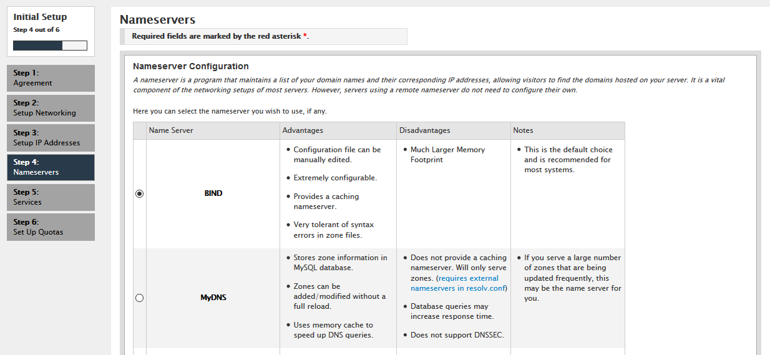Click the setup progress bar
This screenshot has width=770, height=355.
pyautogui.click(x=50, y=46)
